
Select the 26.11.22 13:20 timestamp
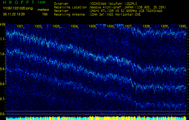(x=14, y=14)
